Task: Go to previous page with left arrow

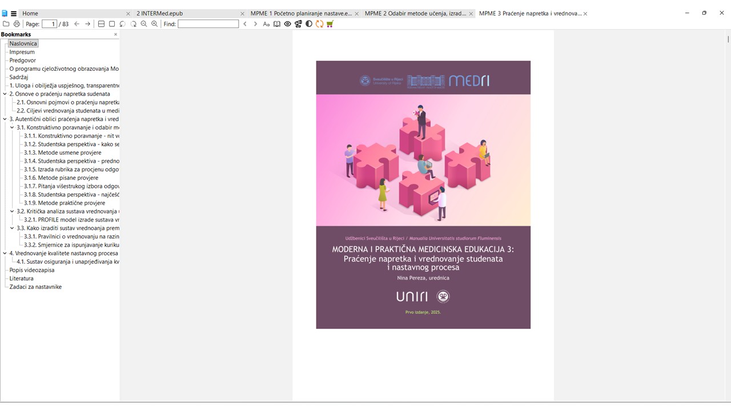Action: [77, 24]
